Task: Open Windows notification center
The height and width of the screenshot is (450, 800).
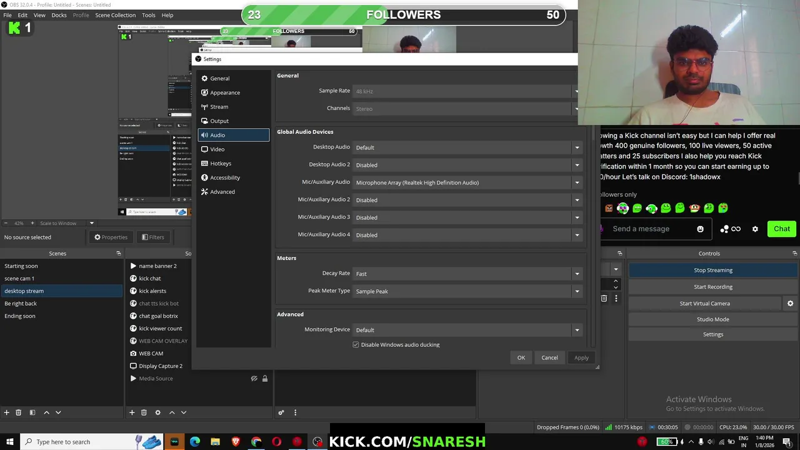Action: point(788,442)
